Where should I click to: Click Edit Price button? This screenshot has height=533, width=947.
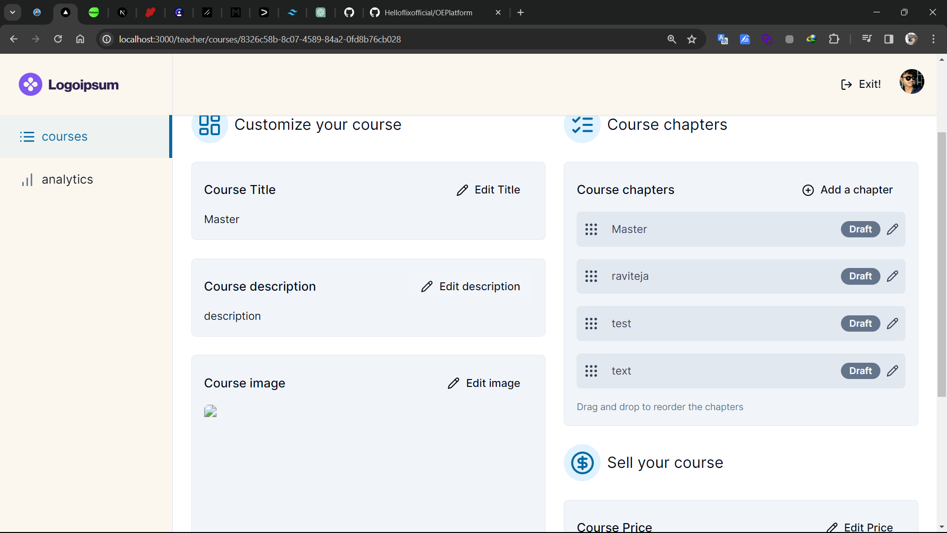tap(859, 527)
